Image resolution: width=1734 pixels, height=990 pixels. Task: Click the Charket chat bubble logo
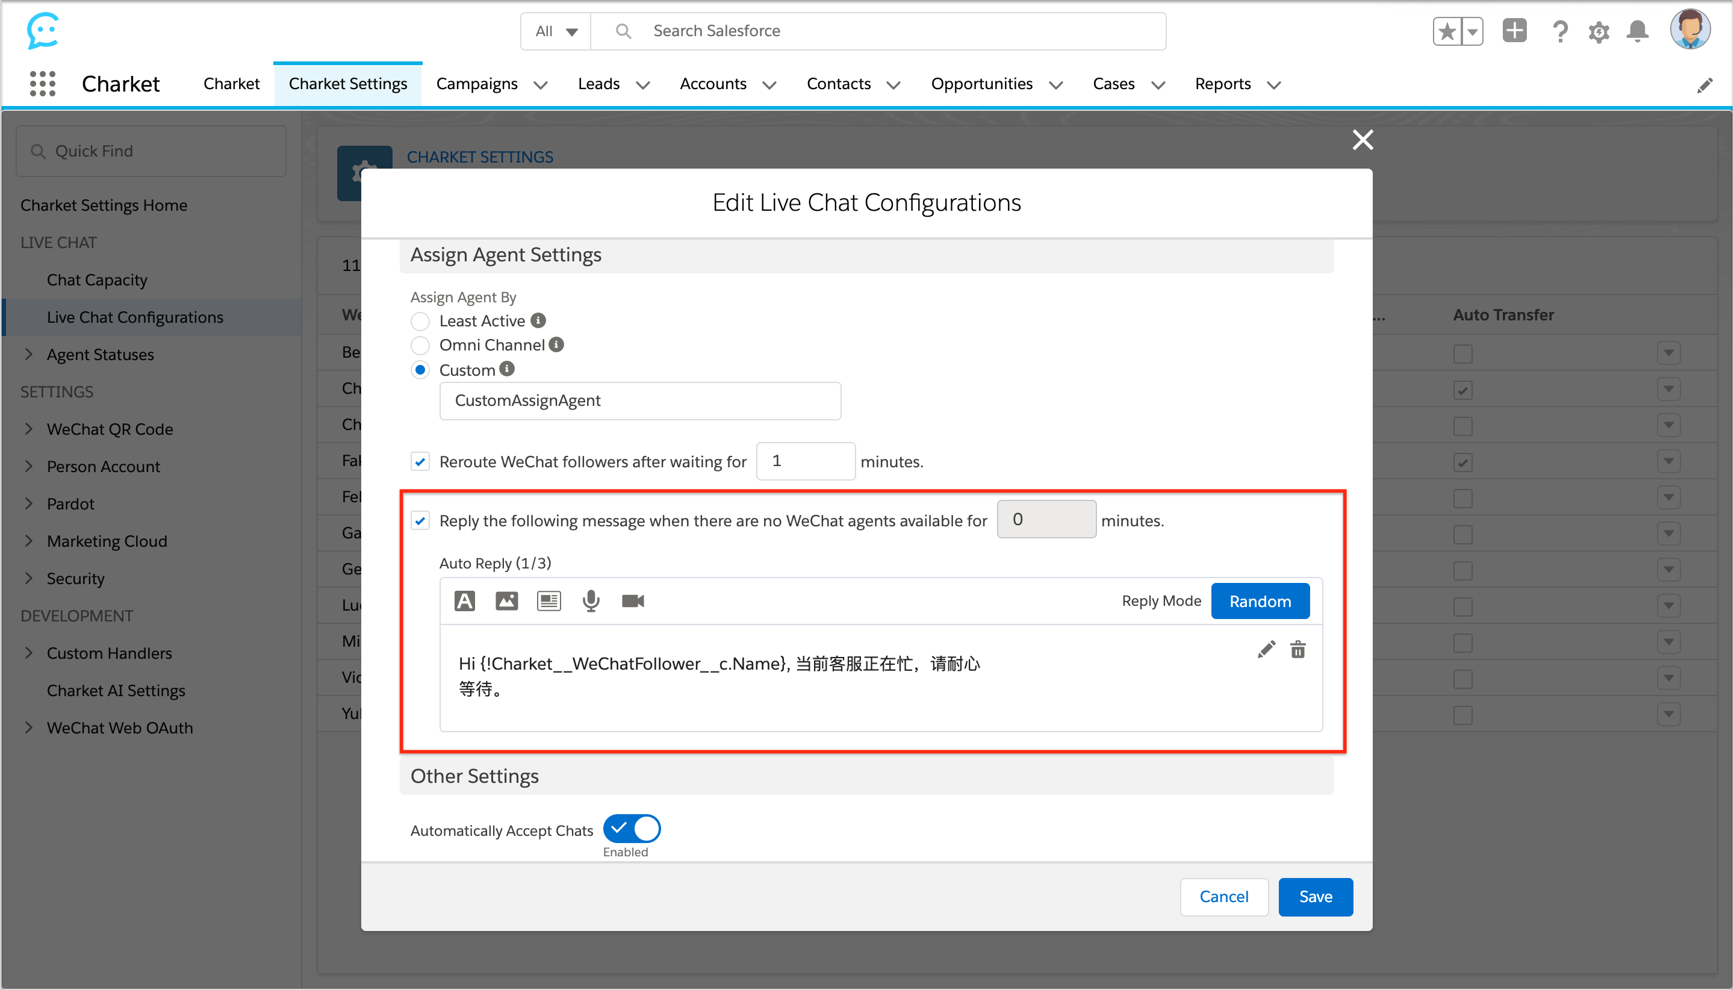[43, 31]
